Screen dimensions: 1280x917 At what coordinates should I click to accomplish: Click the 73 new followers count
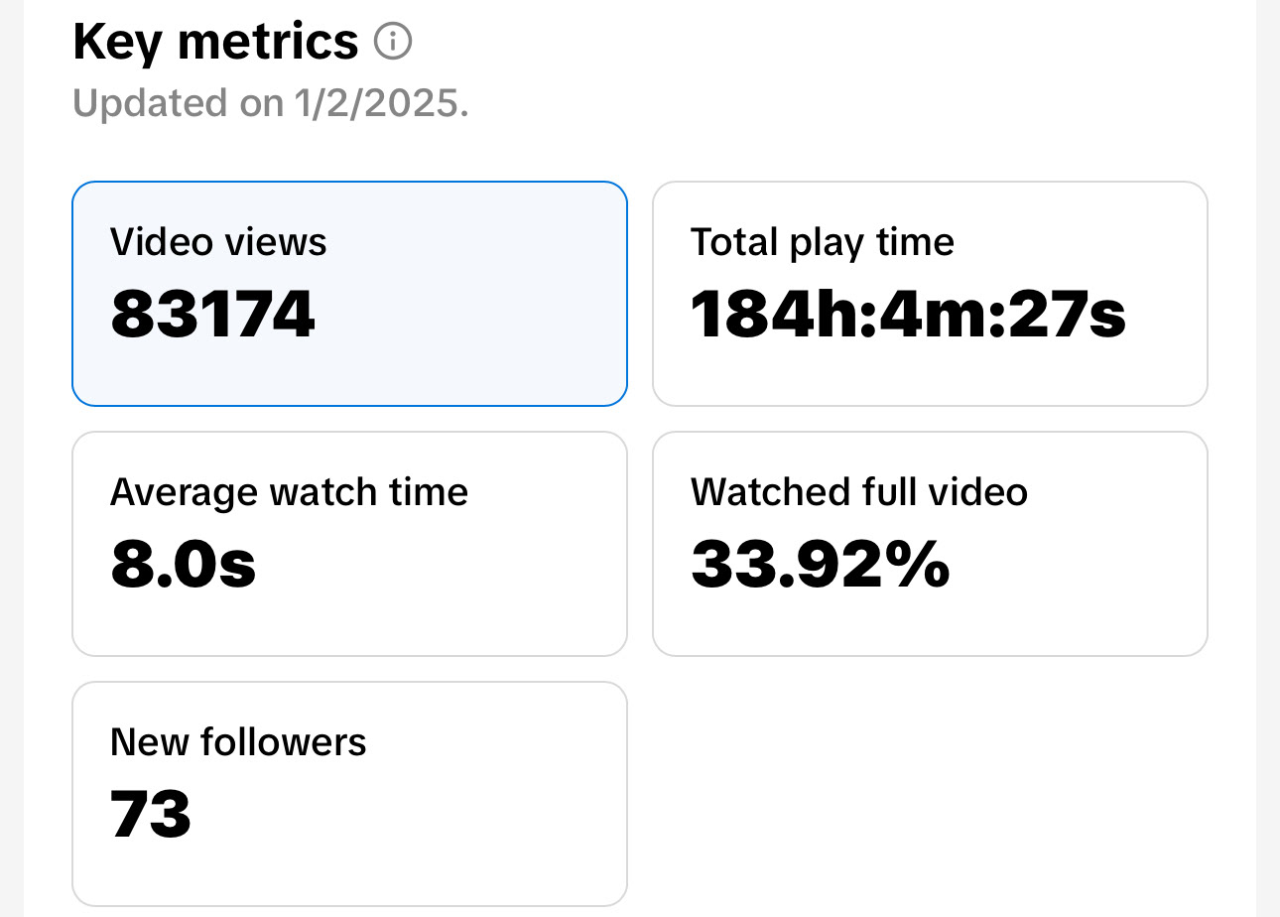tap(151, 815)
